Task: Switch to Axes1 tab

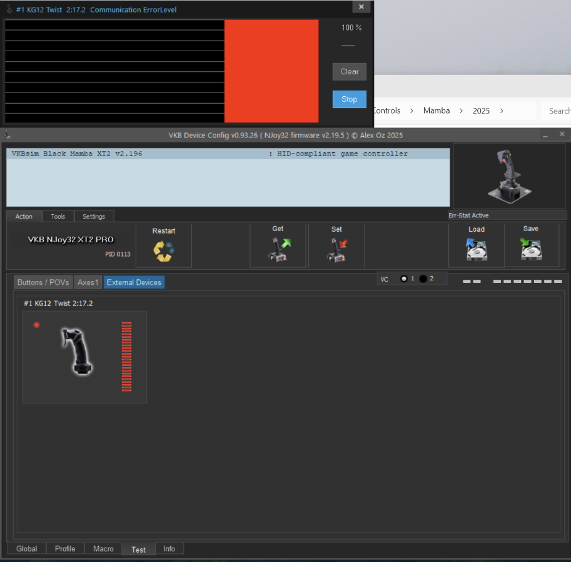Action: pos(88,282)
